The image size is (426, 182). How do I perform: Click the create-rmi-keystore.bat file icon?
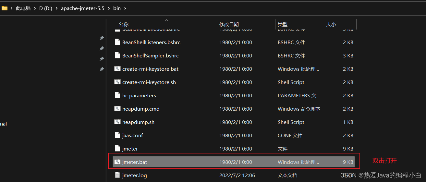pyautogui.click(x=117, y=69)
